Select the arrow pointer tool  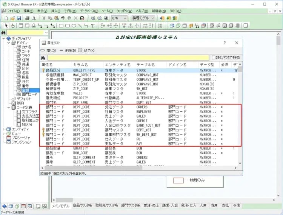coord(6,26)
